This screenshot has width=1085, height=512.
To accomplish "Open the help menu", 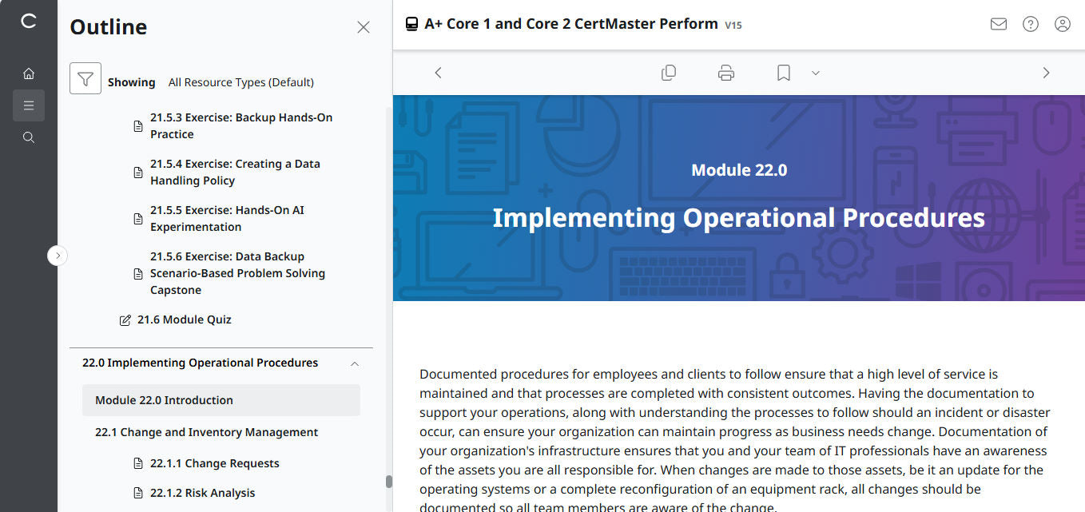I will [x=1030, y=24].
